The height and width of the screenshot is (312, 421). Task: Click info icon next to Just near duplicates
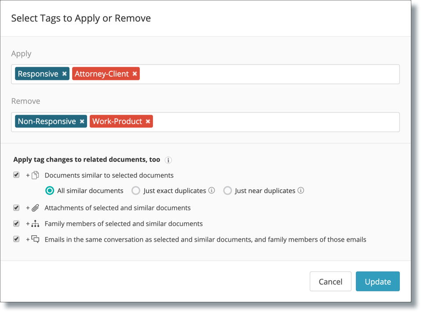point(301,191)
